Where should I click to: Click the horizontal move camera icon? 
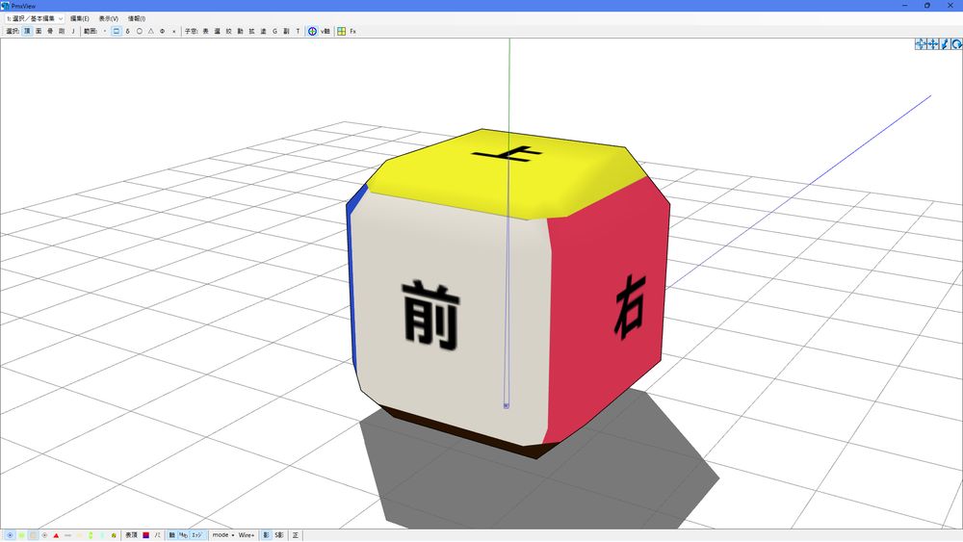pyautogui.click(x=933, y=43)
